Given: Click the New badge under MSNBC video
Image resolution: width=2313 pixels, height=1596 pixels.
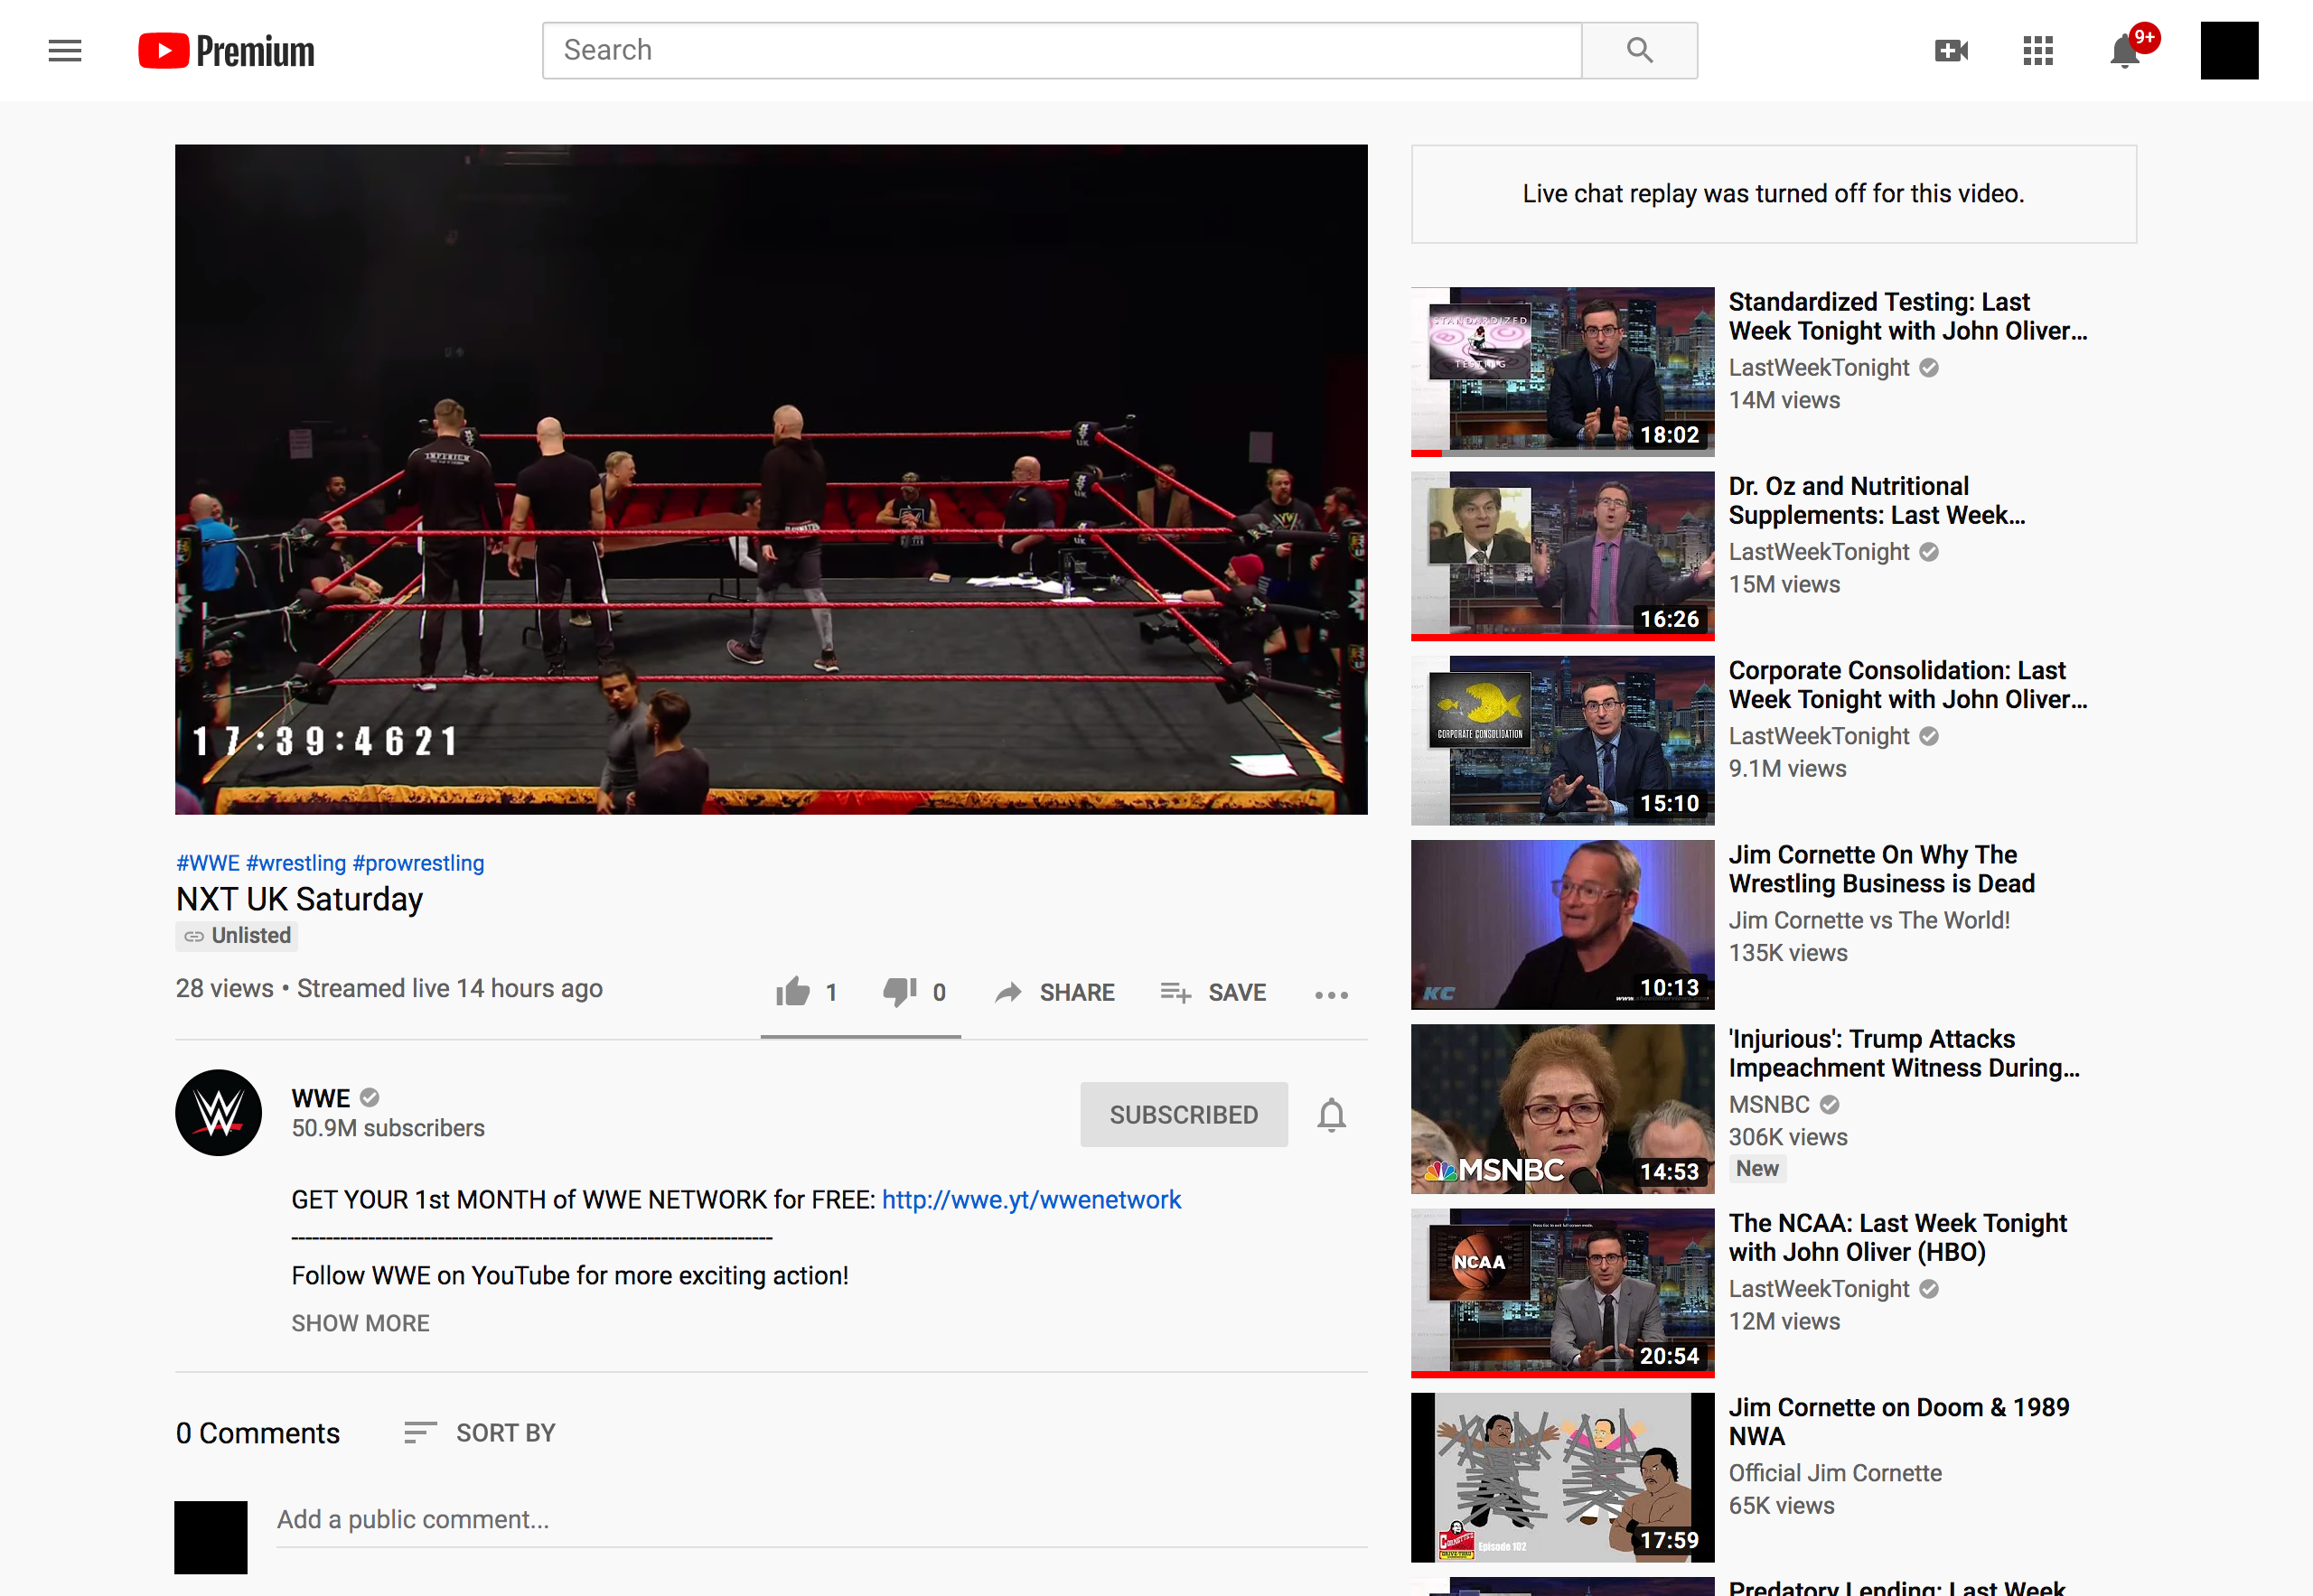Looking at the screenshot, I should click(x=1757, y=1168).
